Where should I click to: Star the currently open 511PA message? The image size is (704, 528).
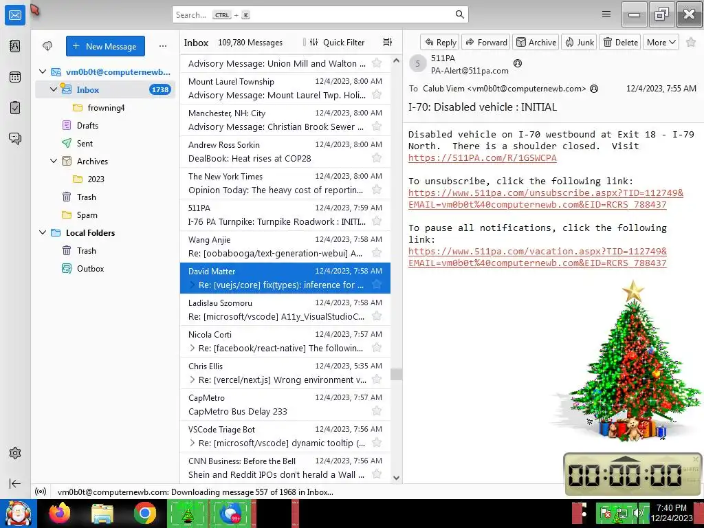point(691,42)
